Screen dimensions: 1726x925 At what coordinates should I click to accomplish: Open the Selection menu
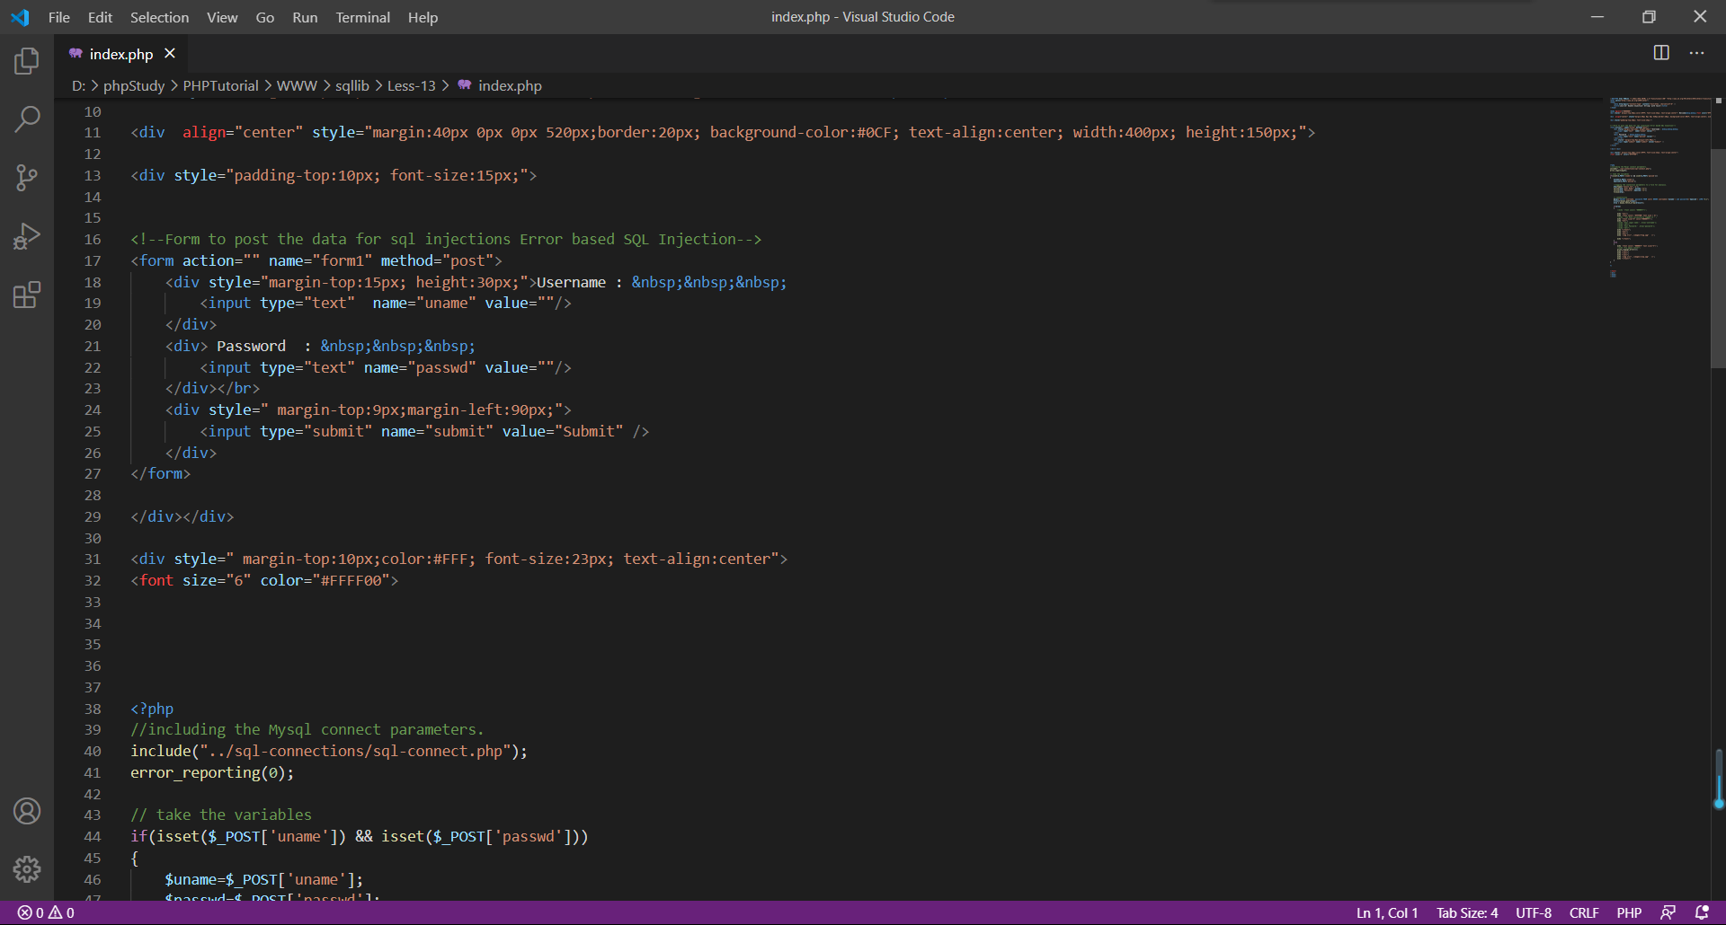coord(159,17)
